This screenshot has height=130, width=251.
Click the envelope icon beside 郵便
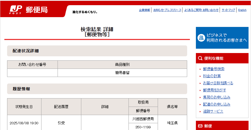pyautogui.click(x=200, y=126)
